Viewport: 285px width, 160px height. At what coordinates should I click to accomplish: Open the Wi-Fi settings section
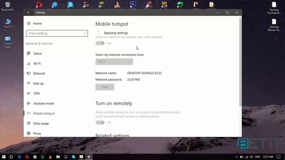[37, 64]
